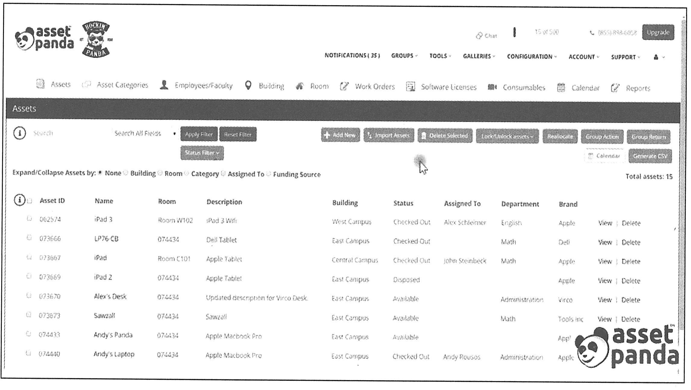691x390 pixels.
Task: Click the Building location pin icon
Action: coord(248,85)
